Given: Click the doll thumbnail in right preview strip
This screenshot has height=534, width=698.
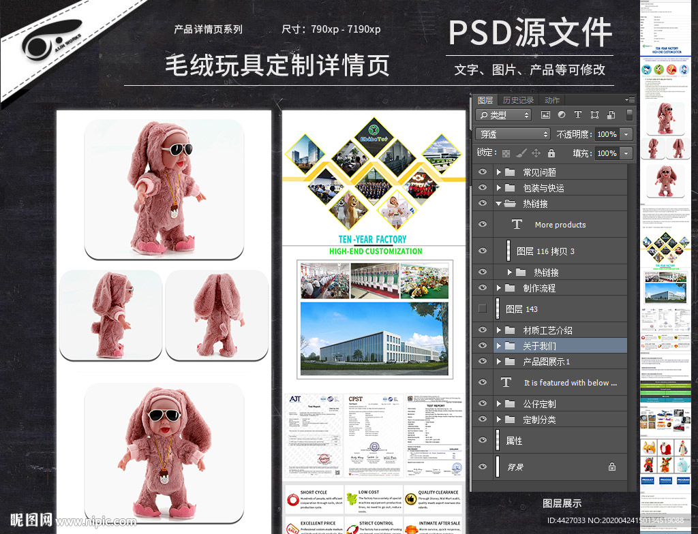Looking at the screenshot, I should point(665,117).
